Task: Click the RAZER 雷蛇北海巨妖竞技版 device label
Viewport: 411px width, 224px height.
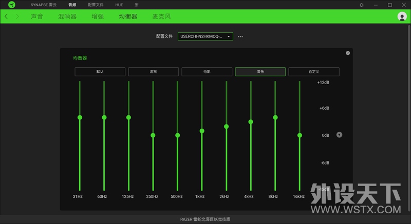Action: [x=205, y=219]
